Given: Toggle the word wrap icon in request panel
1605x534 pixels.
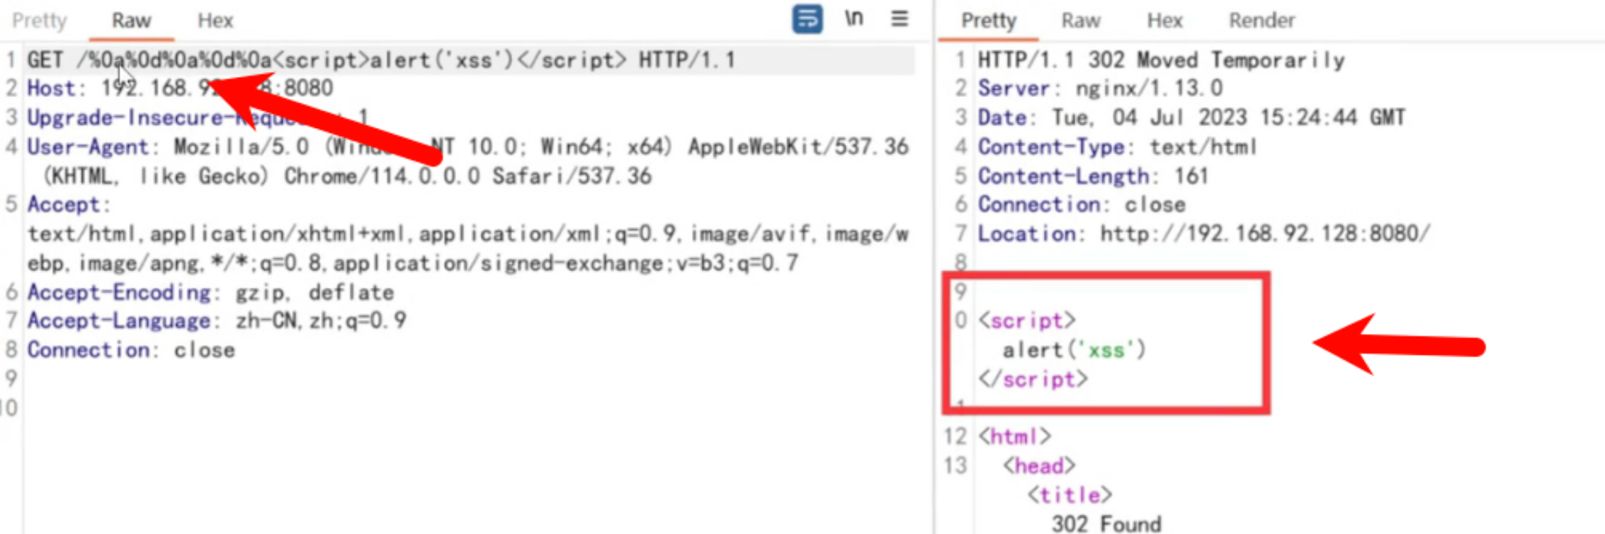Looking at the screenshot, I should [807, 19].
